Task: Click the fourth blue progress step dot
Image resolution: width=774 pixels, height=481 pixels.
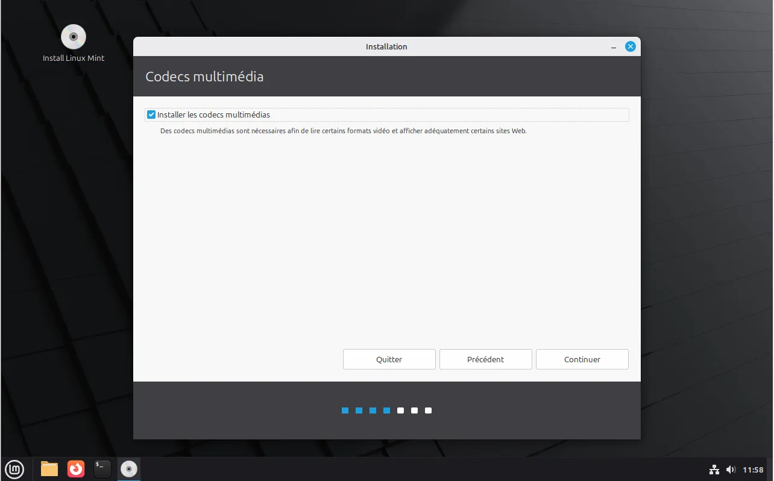Action: tap(387, 410)
